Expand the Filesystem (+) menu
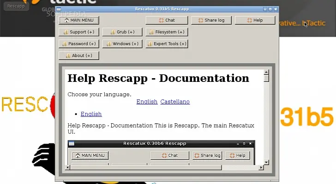This screenshot has width=336, height=184. (167, 32)
